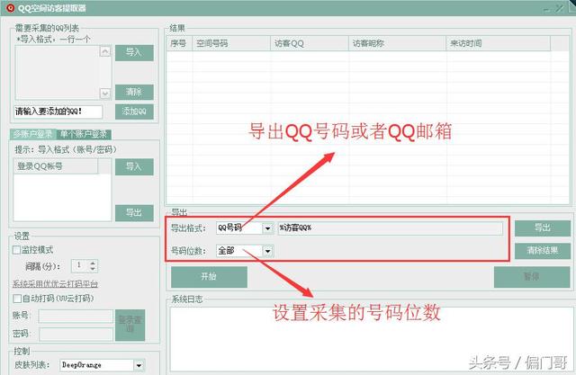
Task: Decrease interval minutes with down arrow
Action: pyautogui.click(x=93, y=269)
